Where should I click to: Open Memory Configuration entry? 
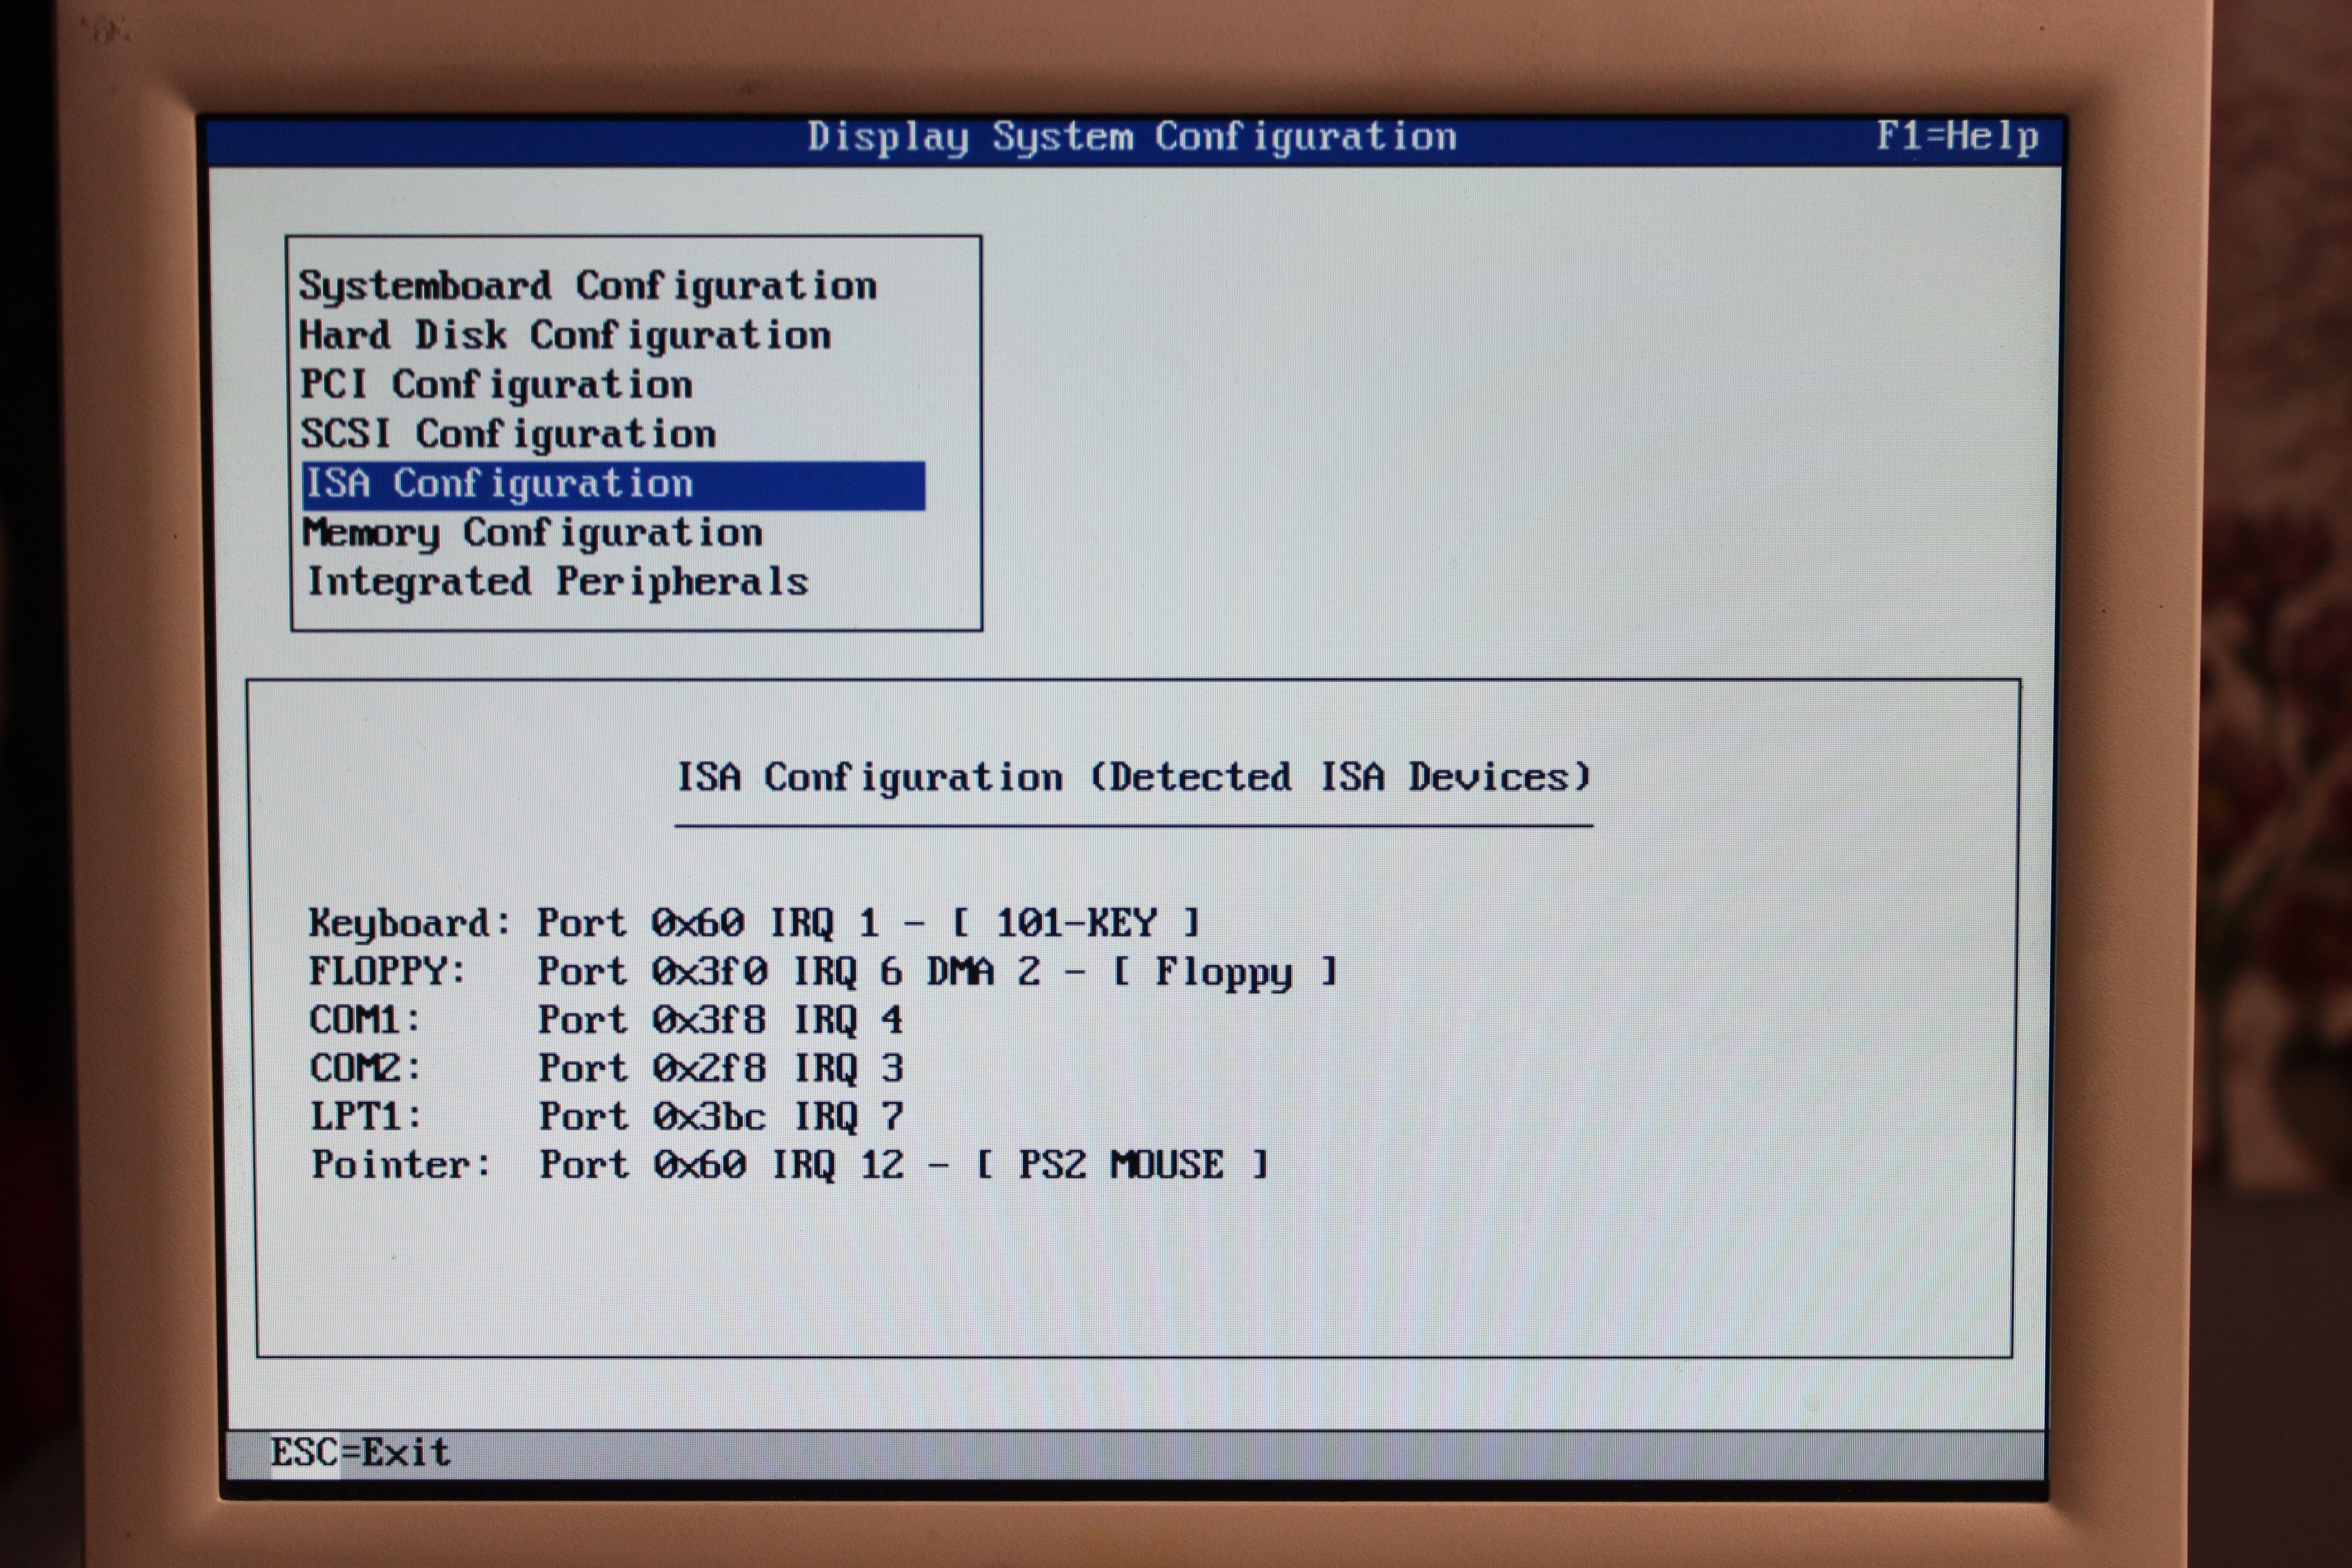(532, 534)
